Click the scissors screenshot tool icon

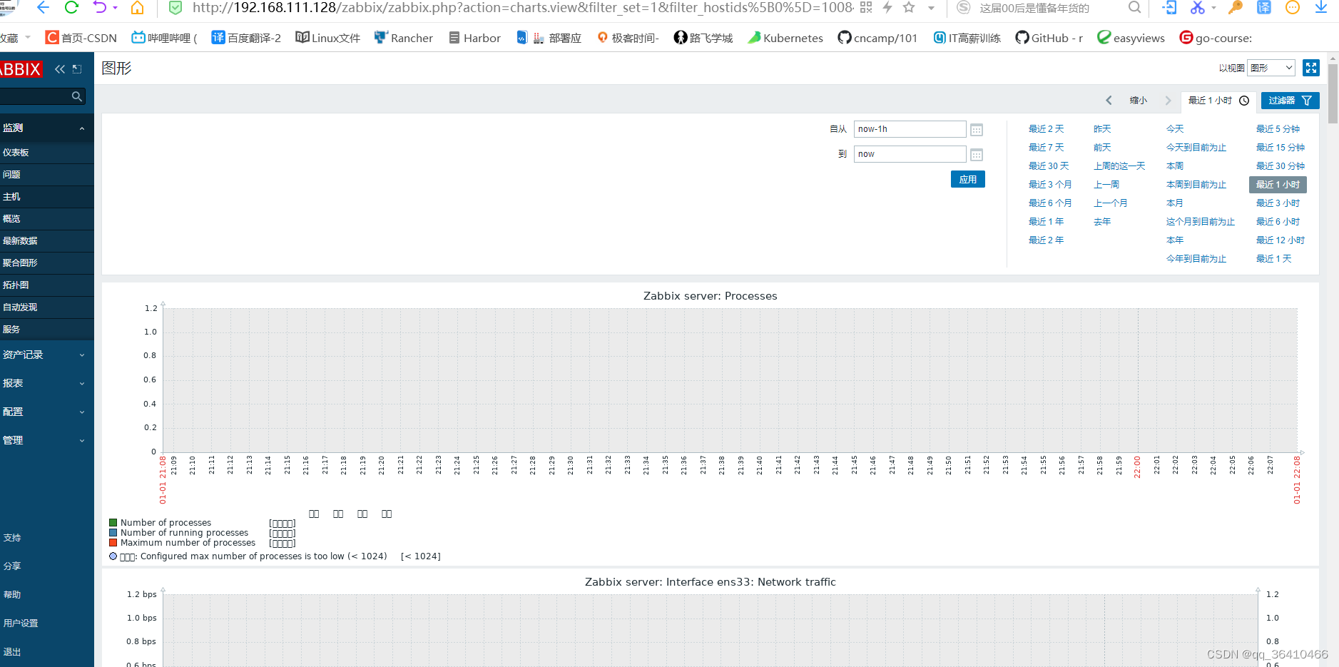[x=1197, y=8]
